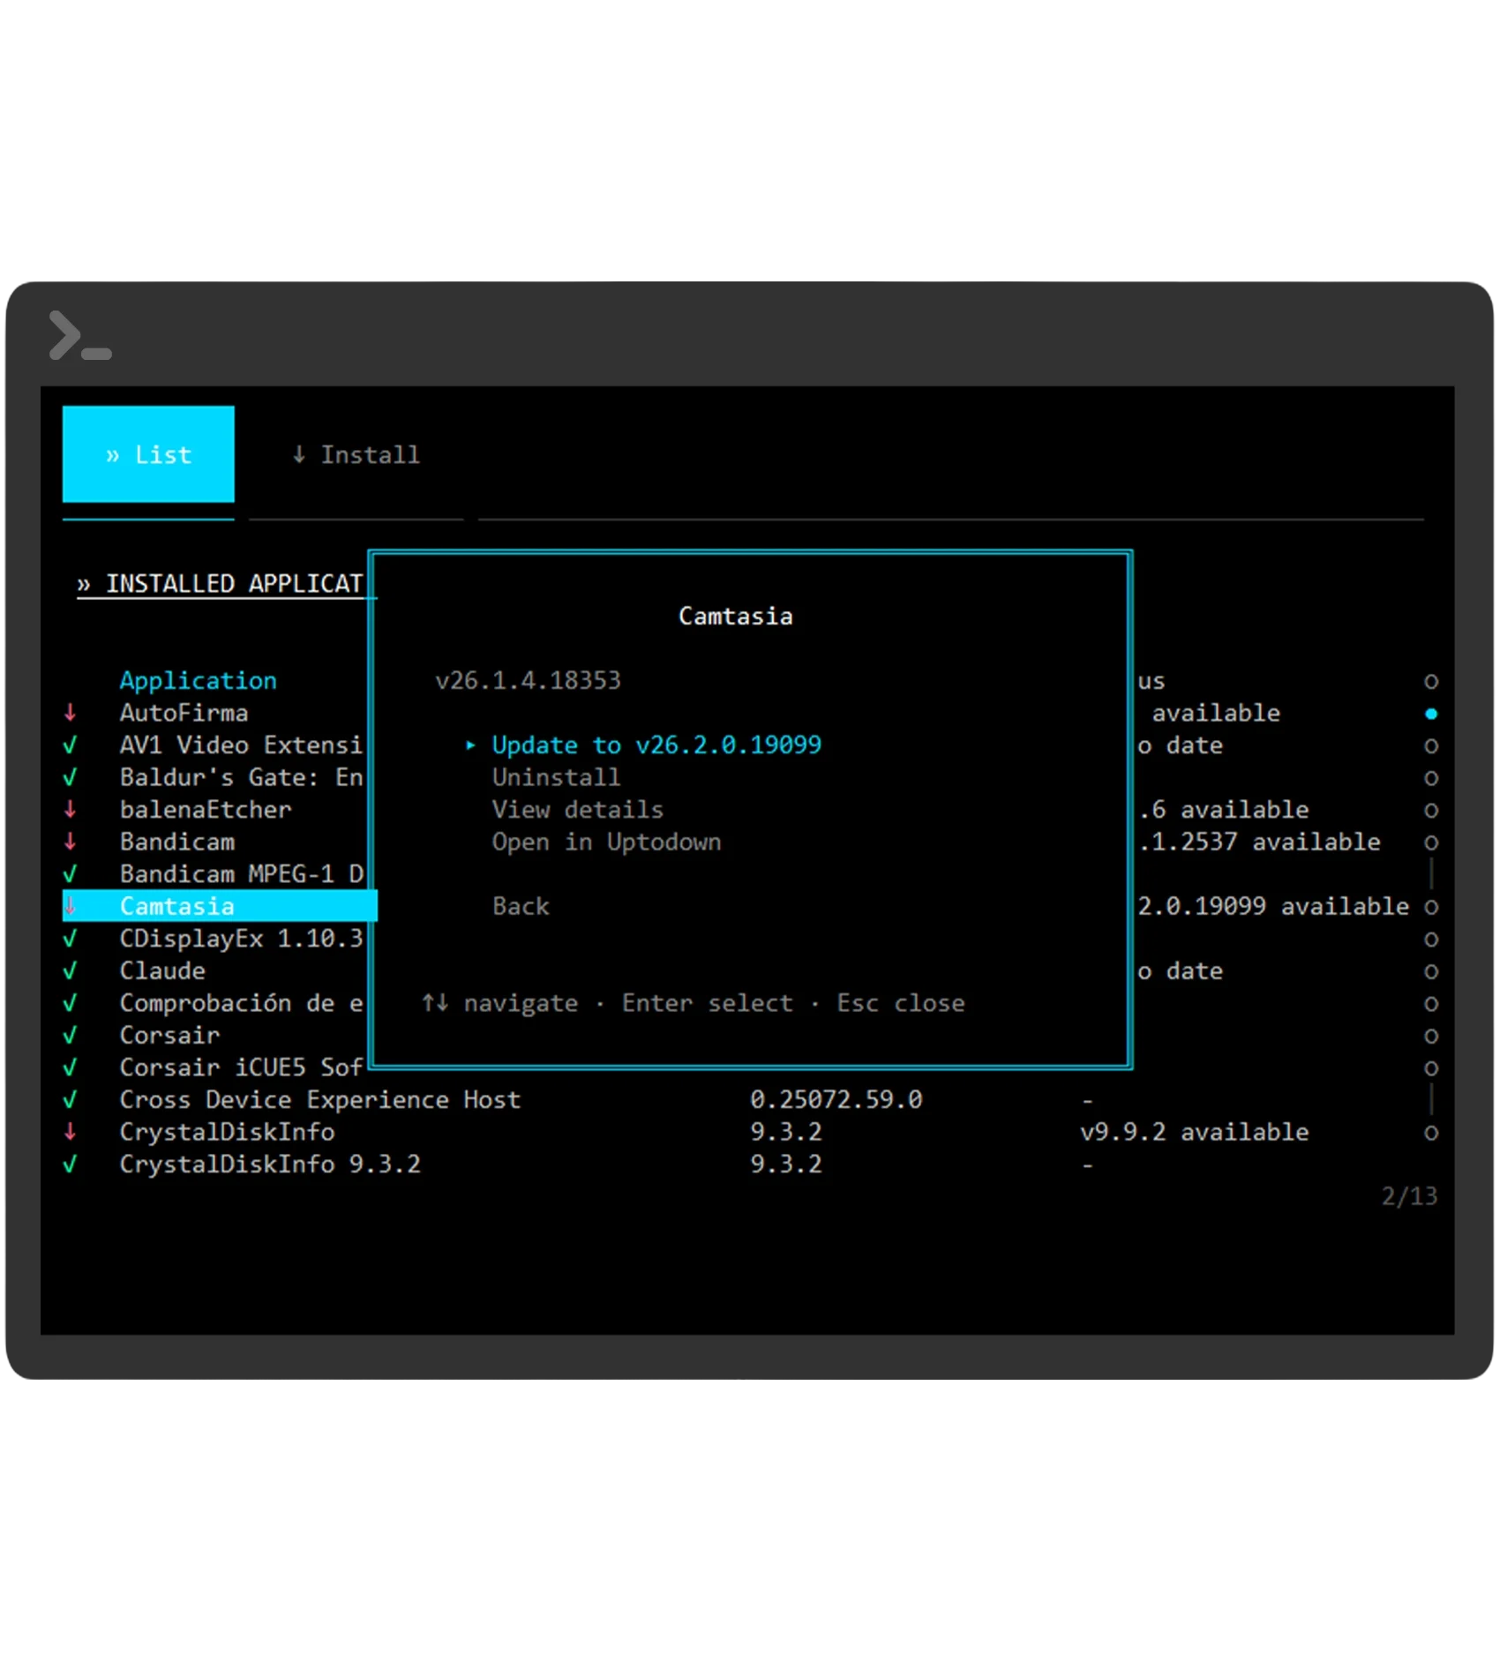The height and width of the screenshot is (1662, 1500).
Task: Choose View details in the Camtasia dialog
Action: [x=577, y=809]
